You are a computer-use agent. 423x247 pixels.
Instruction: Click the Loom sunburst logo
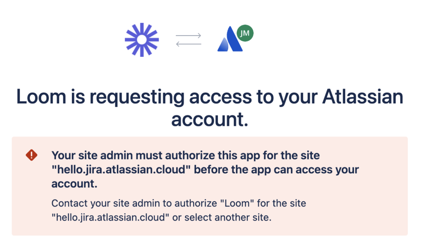142,39
